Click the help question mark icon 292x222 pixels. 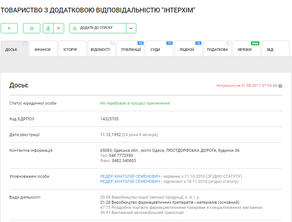(280, 86)
